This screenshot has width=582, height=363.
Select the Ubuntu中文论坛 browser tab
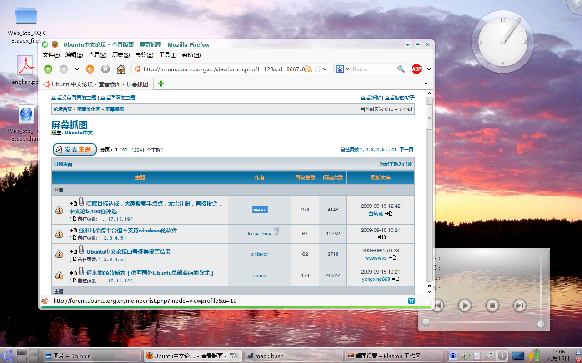(97, 84)
